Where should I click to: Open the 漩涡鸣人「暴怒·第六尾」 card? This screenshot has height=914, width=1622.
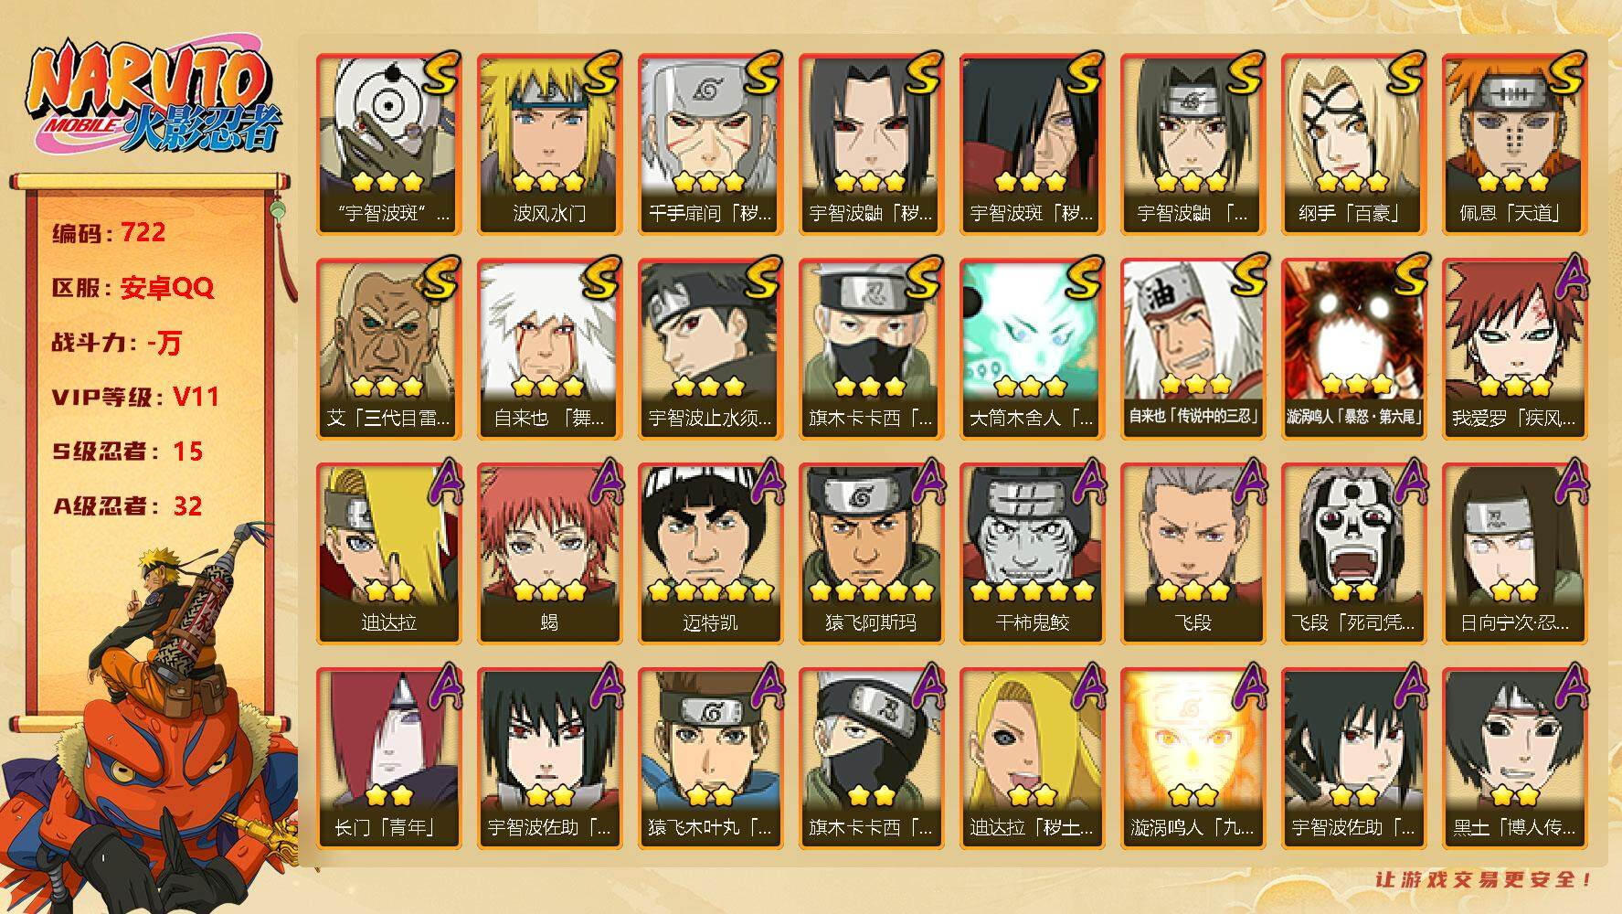1353,348
